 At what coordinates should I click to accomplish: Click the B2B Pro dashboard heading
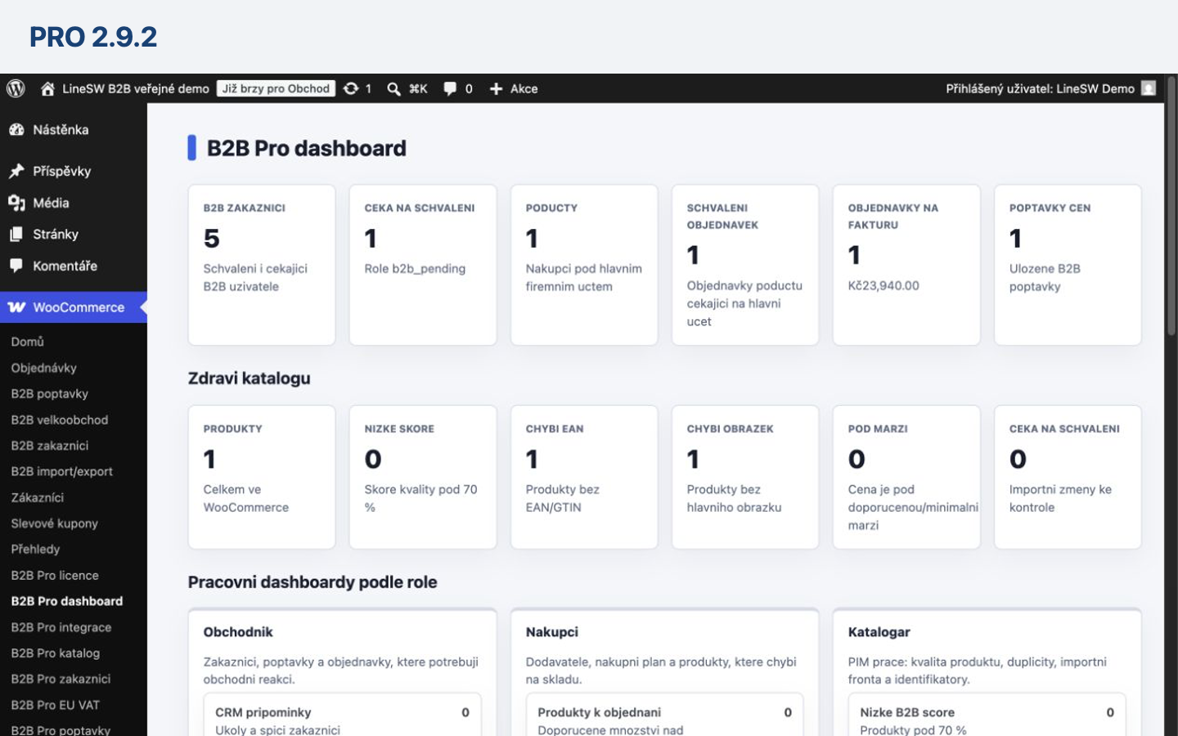coord(306,148)
